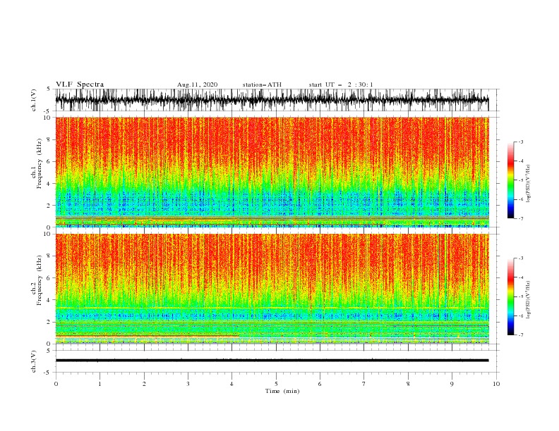Click the "-3" label on ch.1 color bar
559x431 pixels.
[520, 142]
